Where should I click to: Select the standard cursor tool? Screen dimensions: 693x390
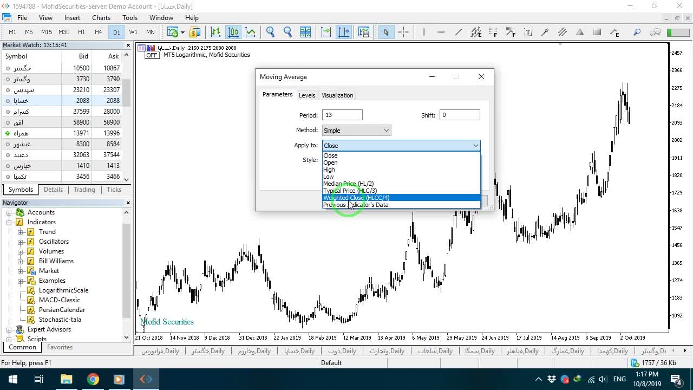click(386, 32)
